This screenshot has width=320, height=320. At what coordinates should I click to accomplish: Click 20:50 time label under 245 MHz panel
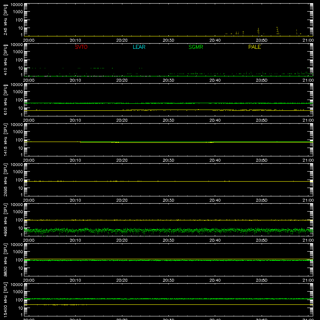point(262,40)
